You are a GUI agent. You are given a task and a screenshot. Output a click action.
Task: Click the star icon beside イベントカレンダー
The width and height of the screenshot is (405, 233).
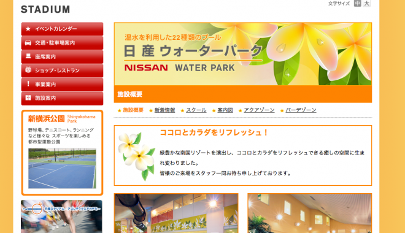tap(28, 29)
